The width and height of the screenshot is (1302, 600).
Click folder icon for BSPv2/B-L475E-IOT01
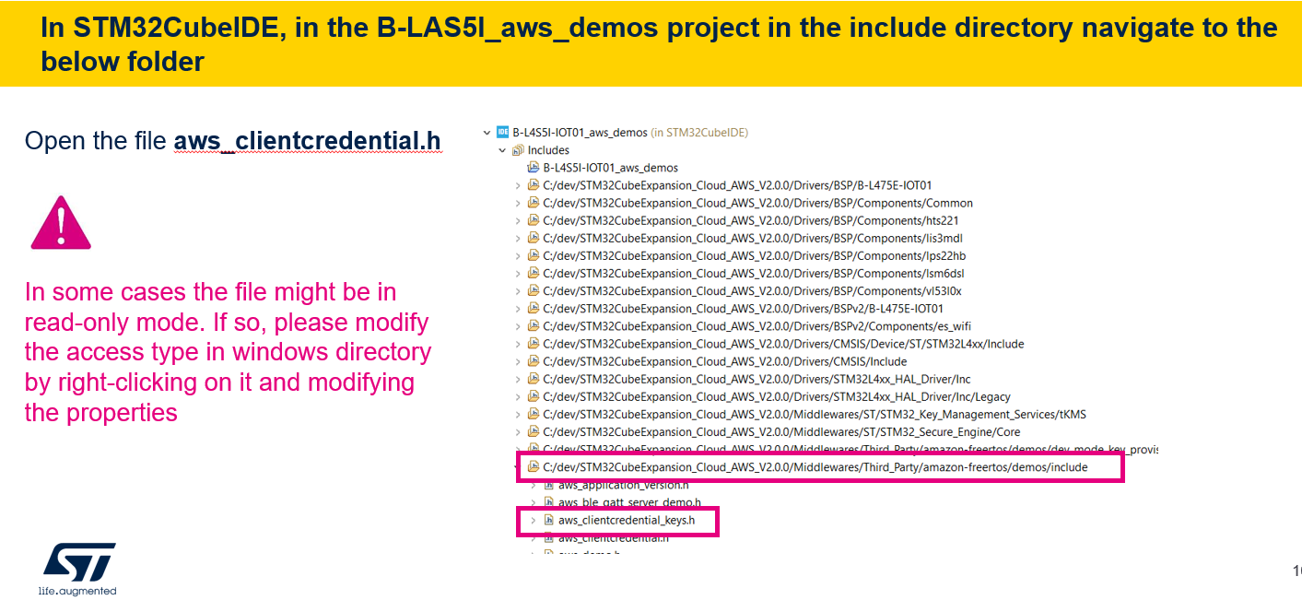point(533,308)
